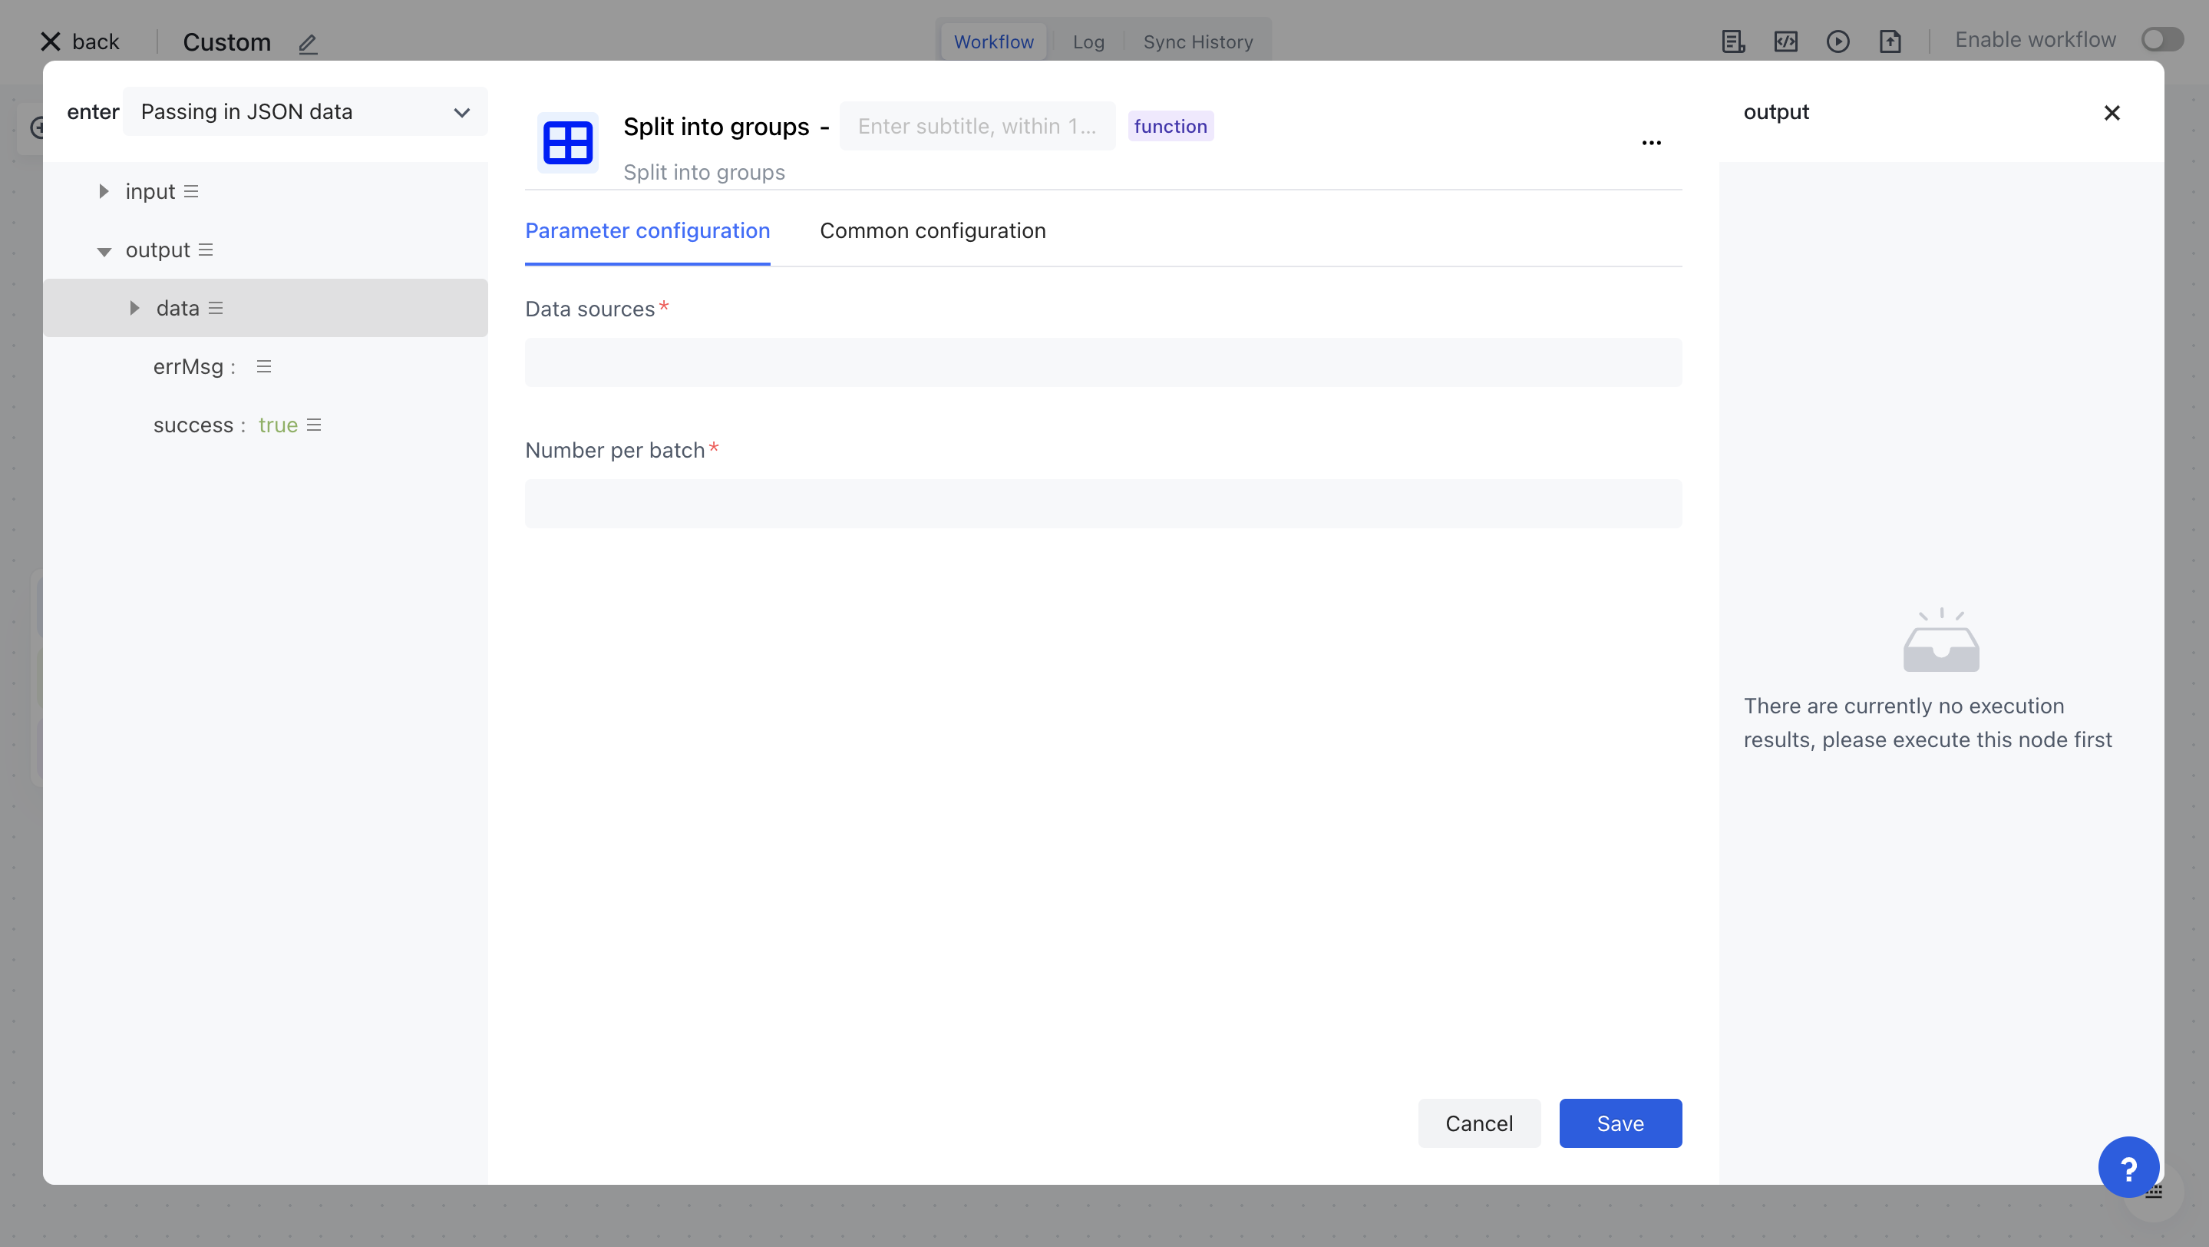
Task: Click the Data sources input field
Action: (x=1103, y=362)
